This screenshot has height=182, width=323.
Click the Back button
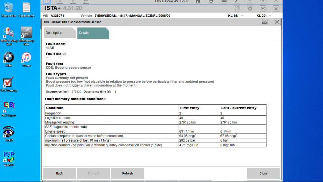coord(59,173)
